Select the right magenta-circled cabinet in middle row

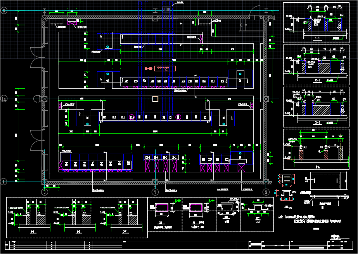pos(178,117)
